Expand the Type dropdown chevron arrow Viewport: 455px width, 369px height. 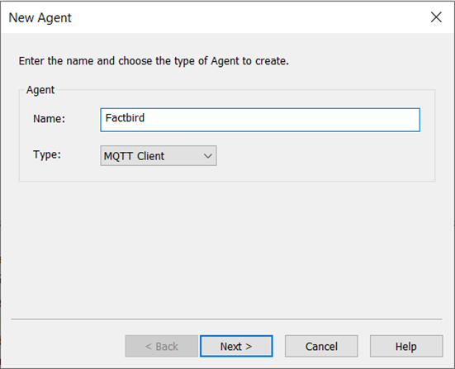pos(208,156)
